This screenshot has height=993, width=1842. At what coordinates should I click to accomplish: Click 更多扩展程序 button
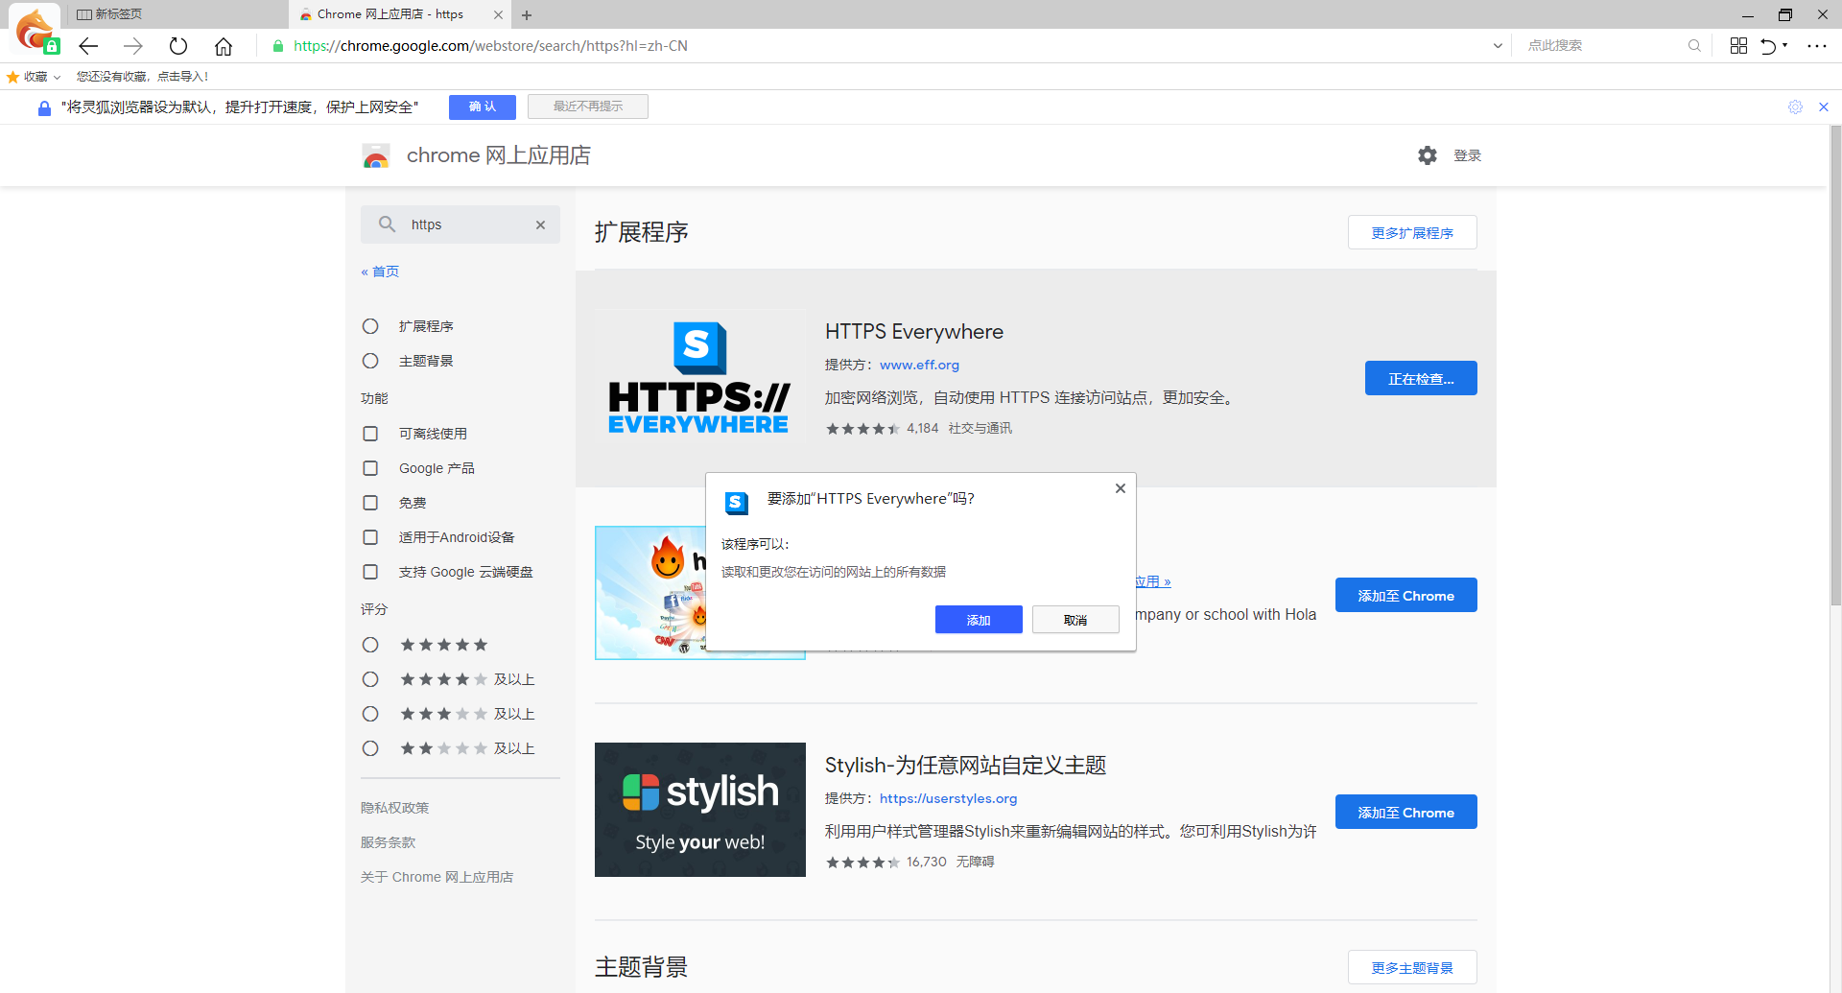tap(1412, 232)
